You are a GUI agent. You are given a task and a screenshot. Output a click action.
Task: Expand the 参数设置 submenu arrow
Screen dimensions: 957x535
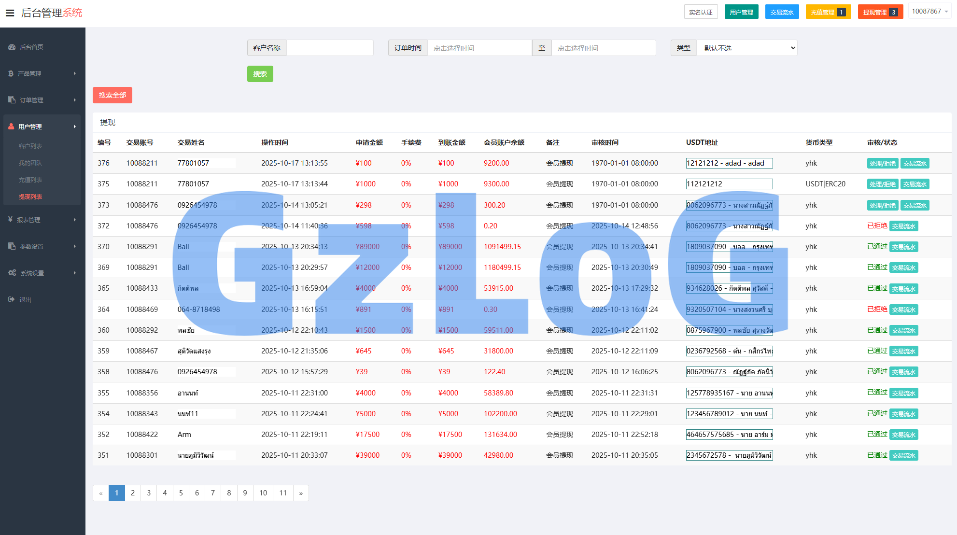point(74,246)
